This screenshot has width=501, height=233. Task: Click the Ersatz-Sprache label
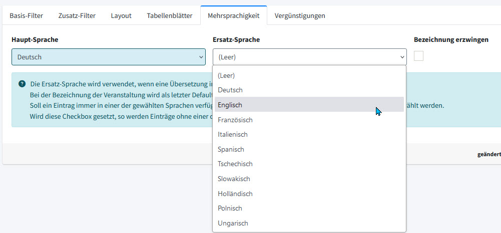tap(236, 40)
